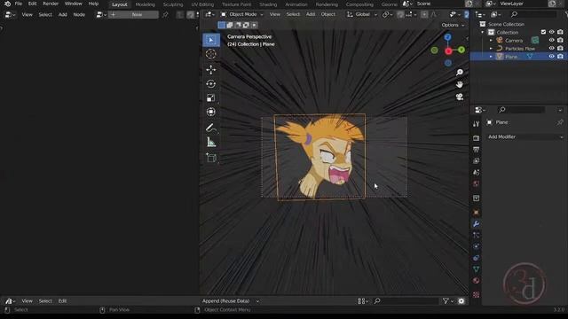
Task: Open the View Layer properties tab
Action: (x=476, y=160)
